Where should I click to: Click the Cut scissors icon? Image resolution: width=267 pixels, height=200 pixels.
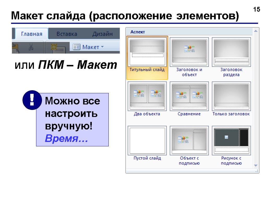coord(31,47)
